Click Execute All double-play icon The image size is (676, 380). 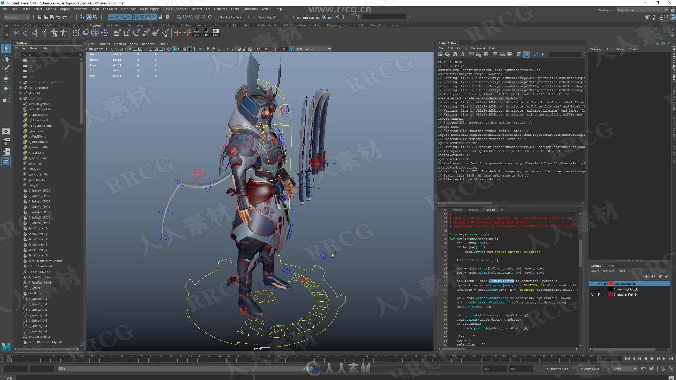pos(535,55)
